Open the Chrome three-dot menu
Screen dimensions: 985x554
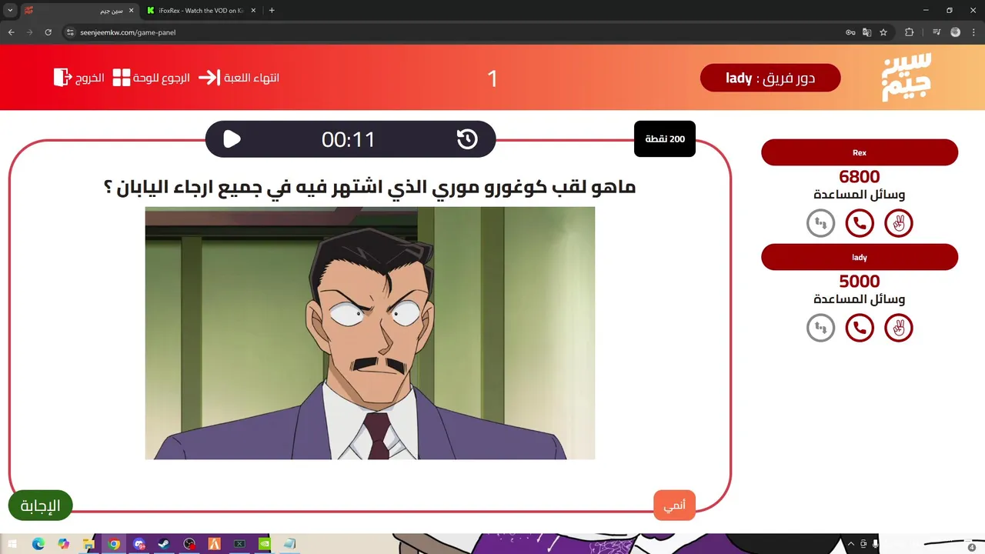point(973,32)
